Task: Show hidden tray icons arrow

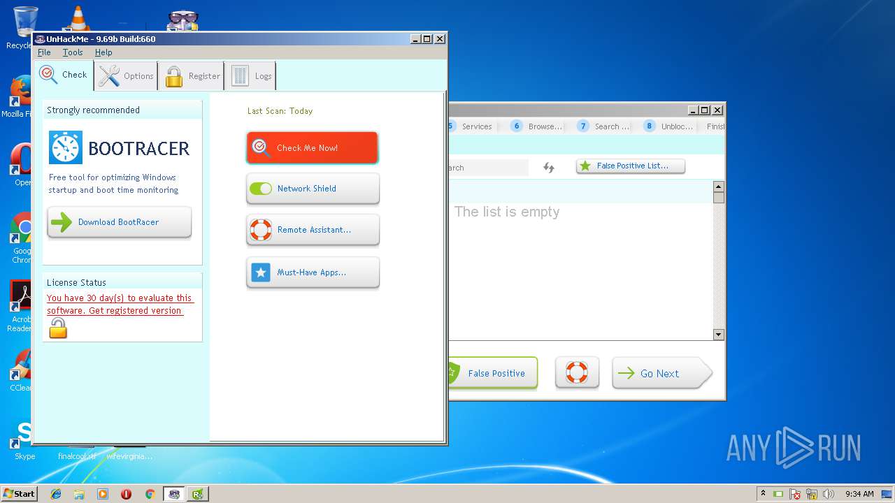Action: pos(763,493)
